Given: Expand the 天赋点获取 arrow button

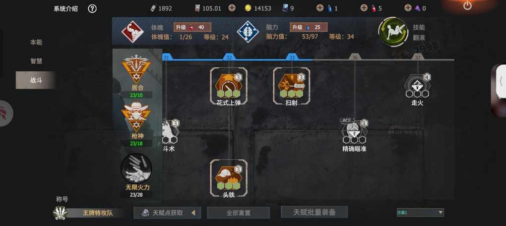Looking at the screenshot, I should 193,213.
